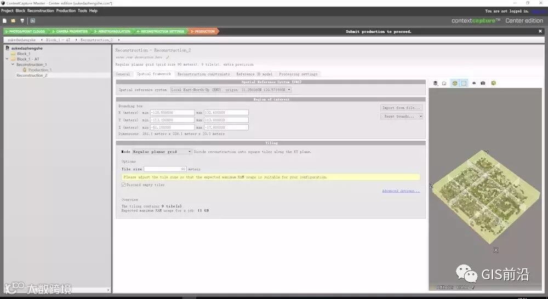This screenshot has width=548, height=299.
Task: Open the layers menu in 3D view toolbar
Action: click(x=436, y=83)
